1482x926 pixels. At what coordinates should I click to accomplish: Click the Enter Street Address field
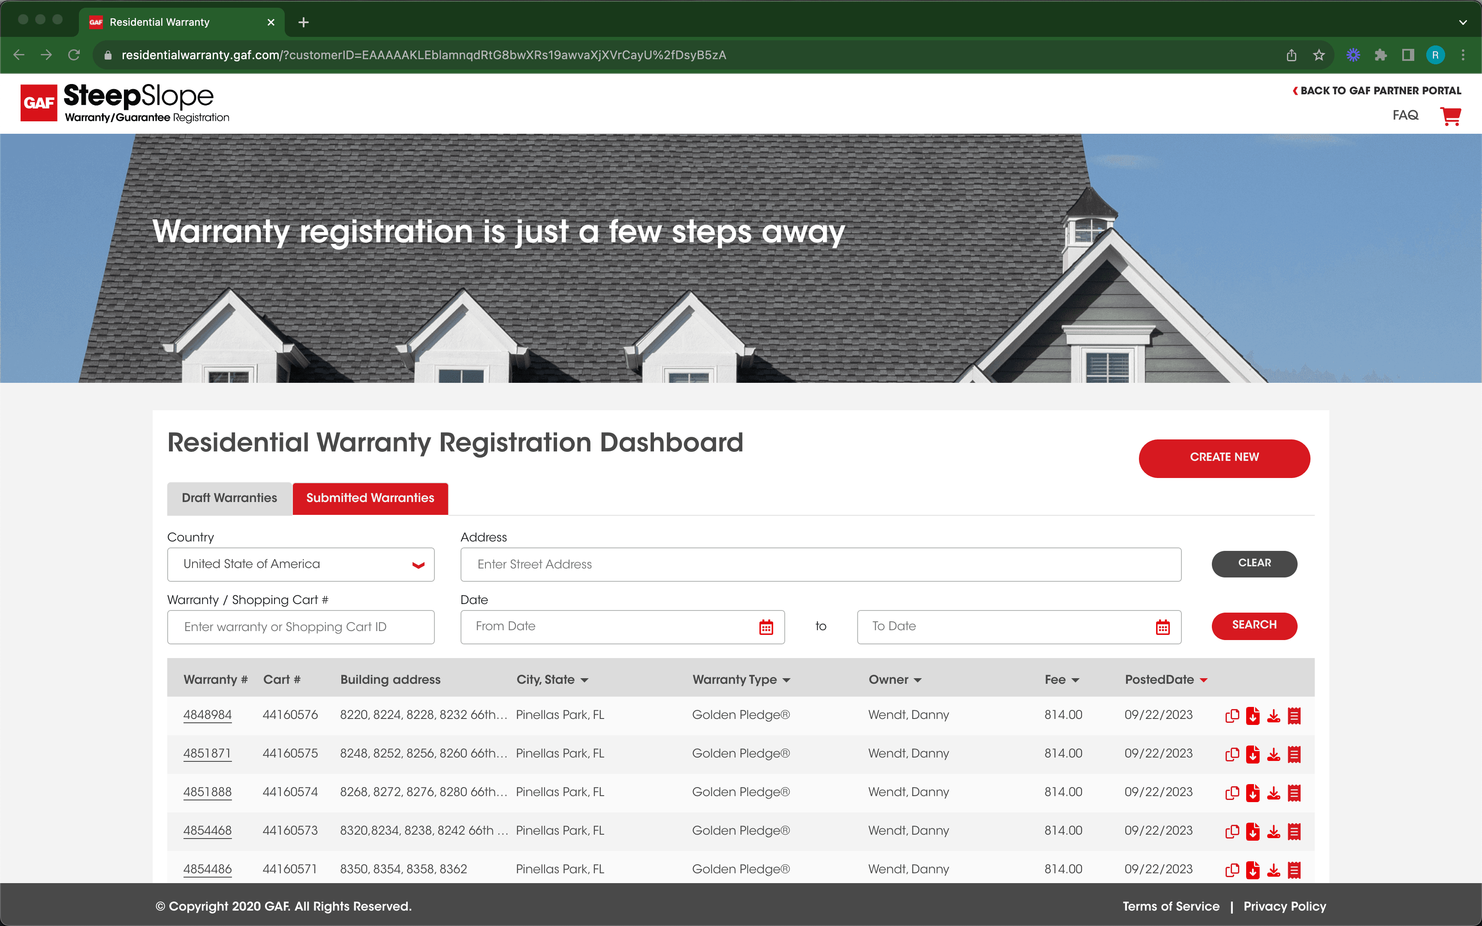821,565
